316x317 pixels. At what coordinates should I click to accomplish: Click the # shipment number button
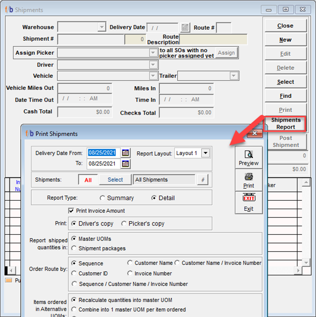tap(203, 180)
